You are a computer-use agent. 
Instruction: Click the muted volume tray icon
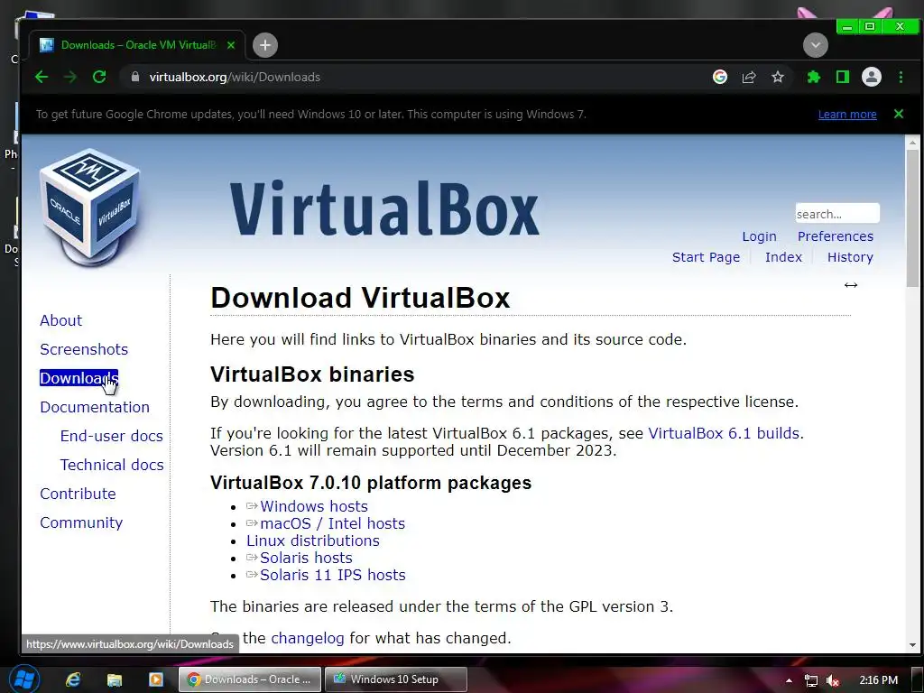pos(833,680)
